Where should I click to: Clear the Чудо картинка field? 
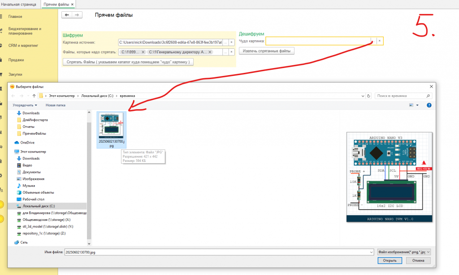(379, 41)
